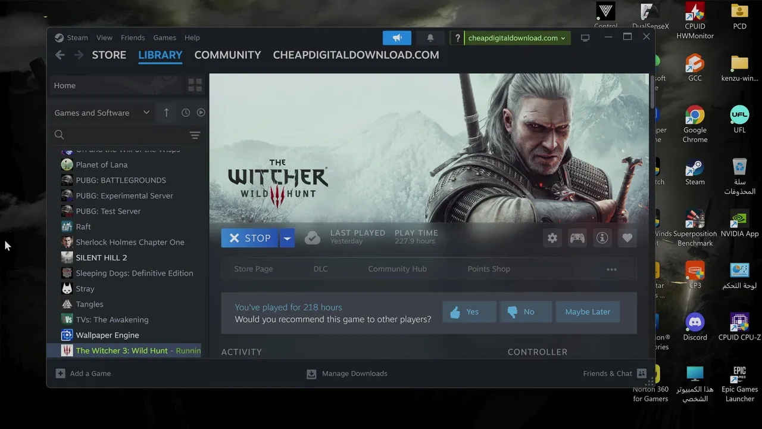This screenshot has width=762, height=429.
Task: Go back with the left arrow
Action: [60, 55]
